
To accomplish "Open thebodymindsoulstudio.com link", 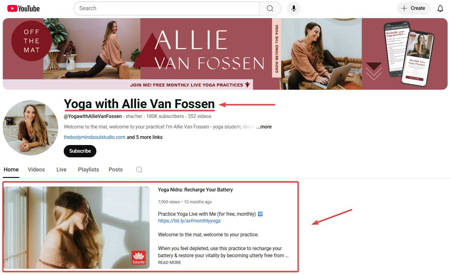I will (95, 137).
